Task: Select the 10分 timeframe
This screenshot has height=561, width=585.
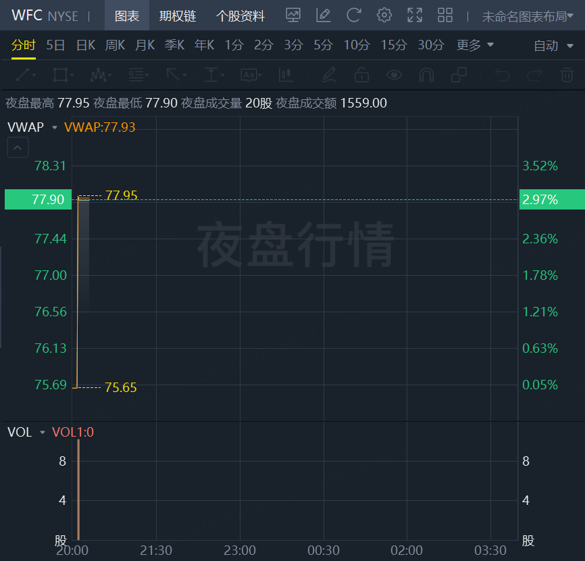Action: [357, 45]
